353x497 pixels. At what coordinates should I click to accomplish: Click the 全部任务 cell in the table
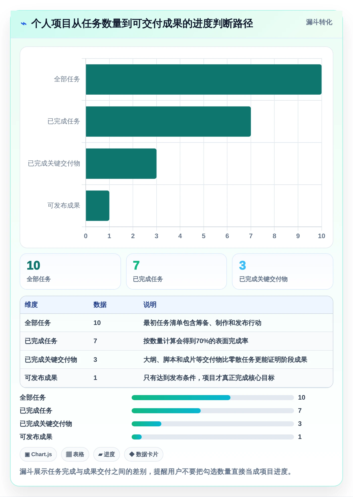coord(38,323)
